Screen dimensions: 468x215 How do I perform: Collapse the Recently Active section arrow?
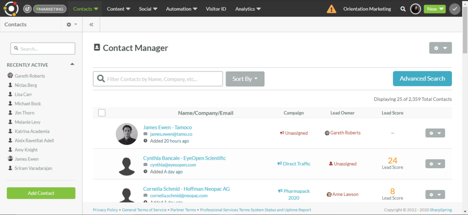tap(72, 64)
